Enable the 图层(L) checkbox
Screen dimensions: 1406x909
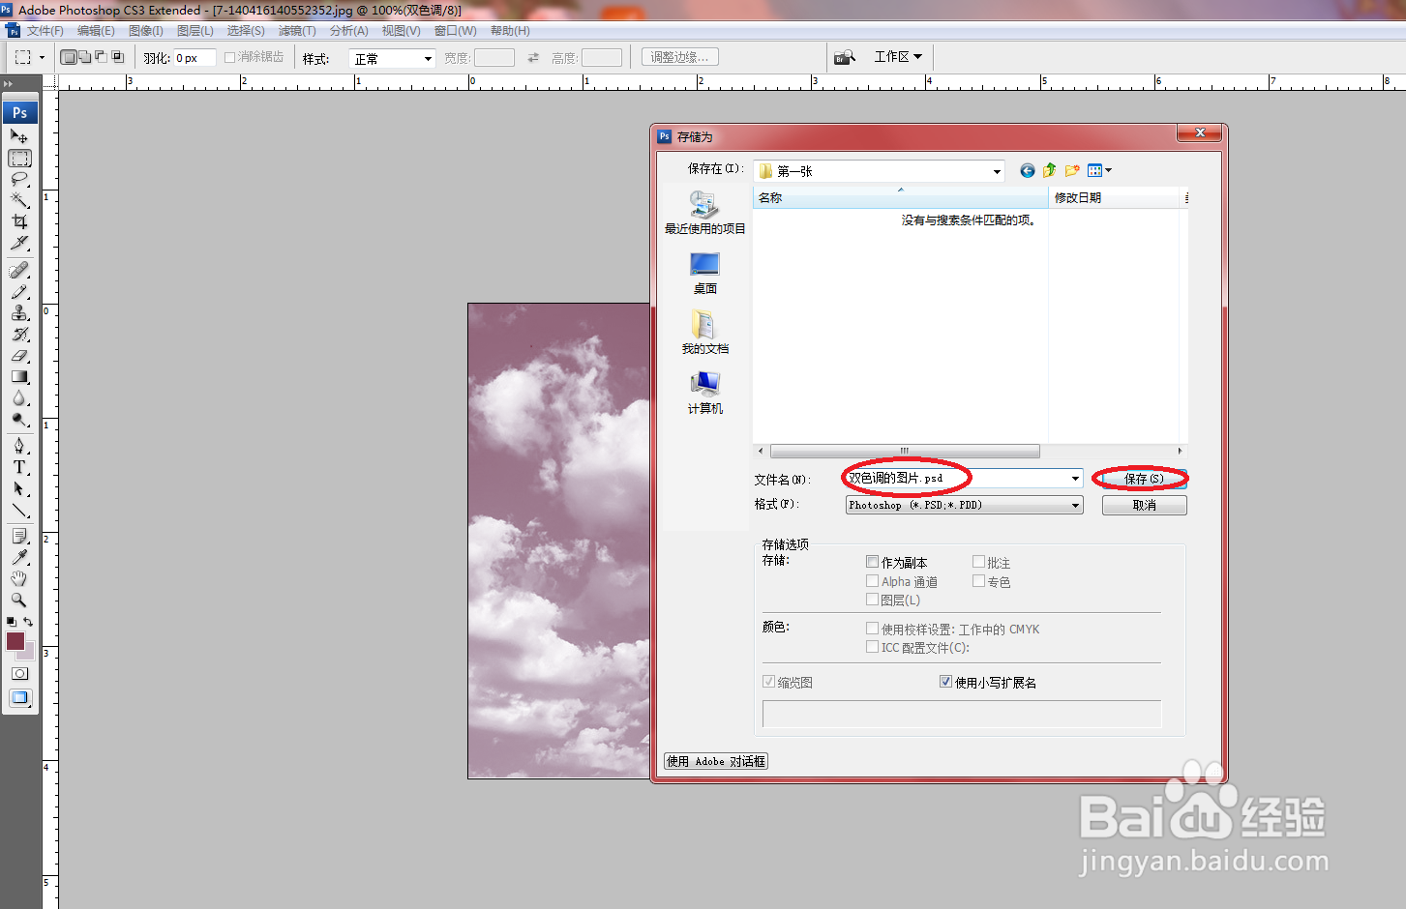(x=873, y=599)
